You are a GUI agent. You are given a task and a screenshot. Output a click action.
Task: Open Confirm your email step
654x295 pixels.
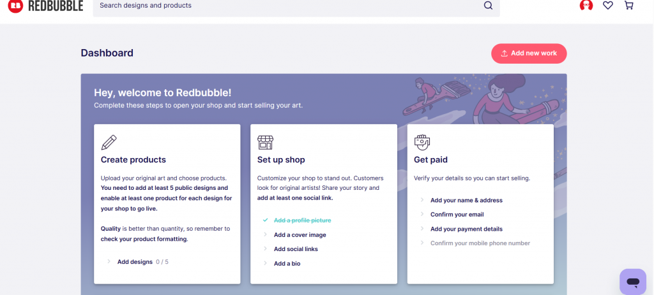coord(457,214)
